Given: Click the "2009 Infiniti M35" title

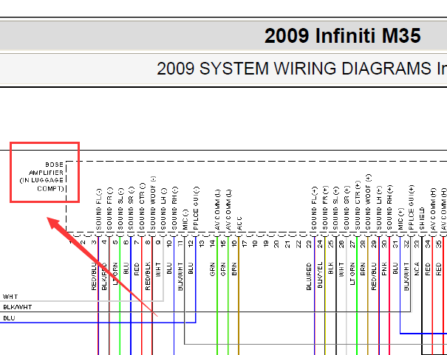Looking at the screenshot, I should (x=342, y=36).
